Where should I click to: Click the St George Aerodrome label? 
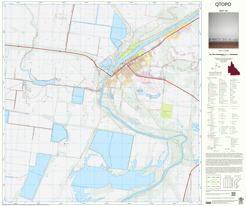[147, 83]
